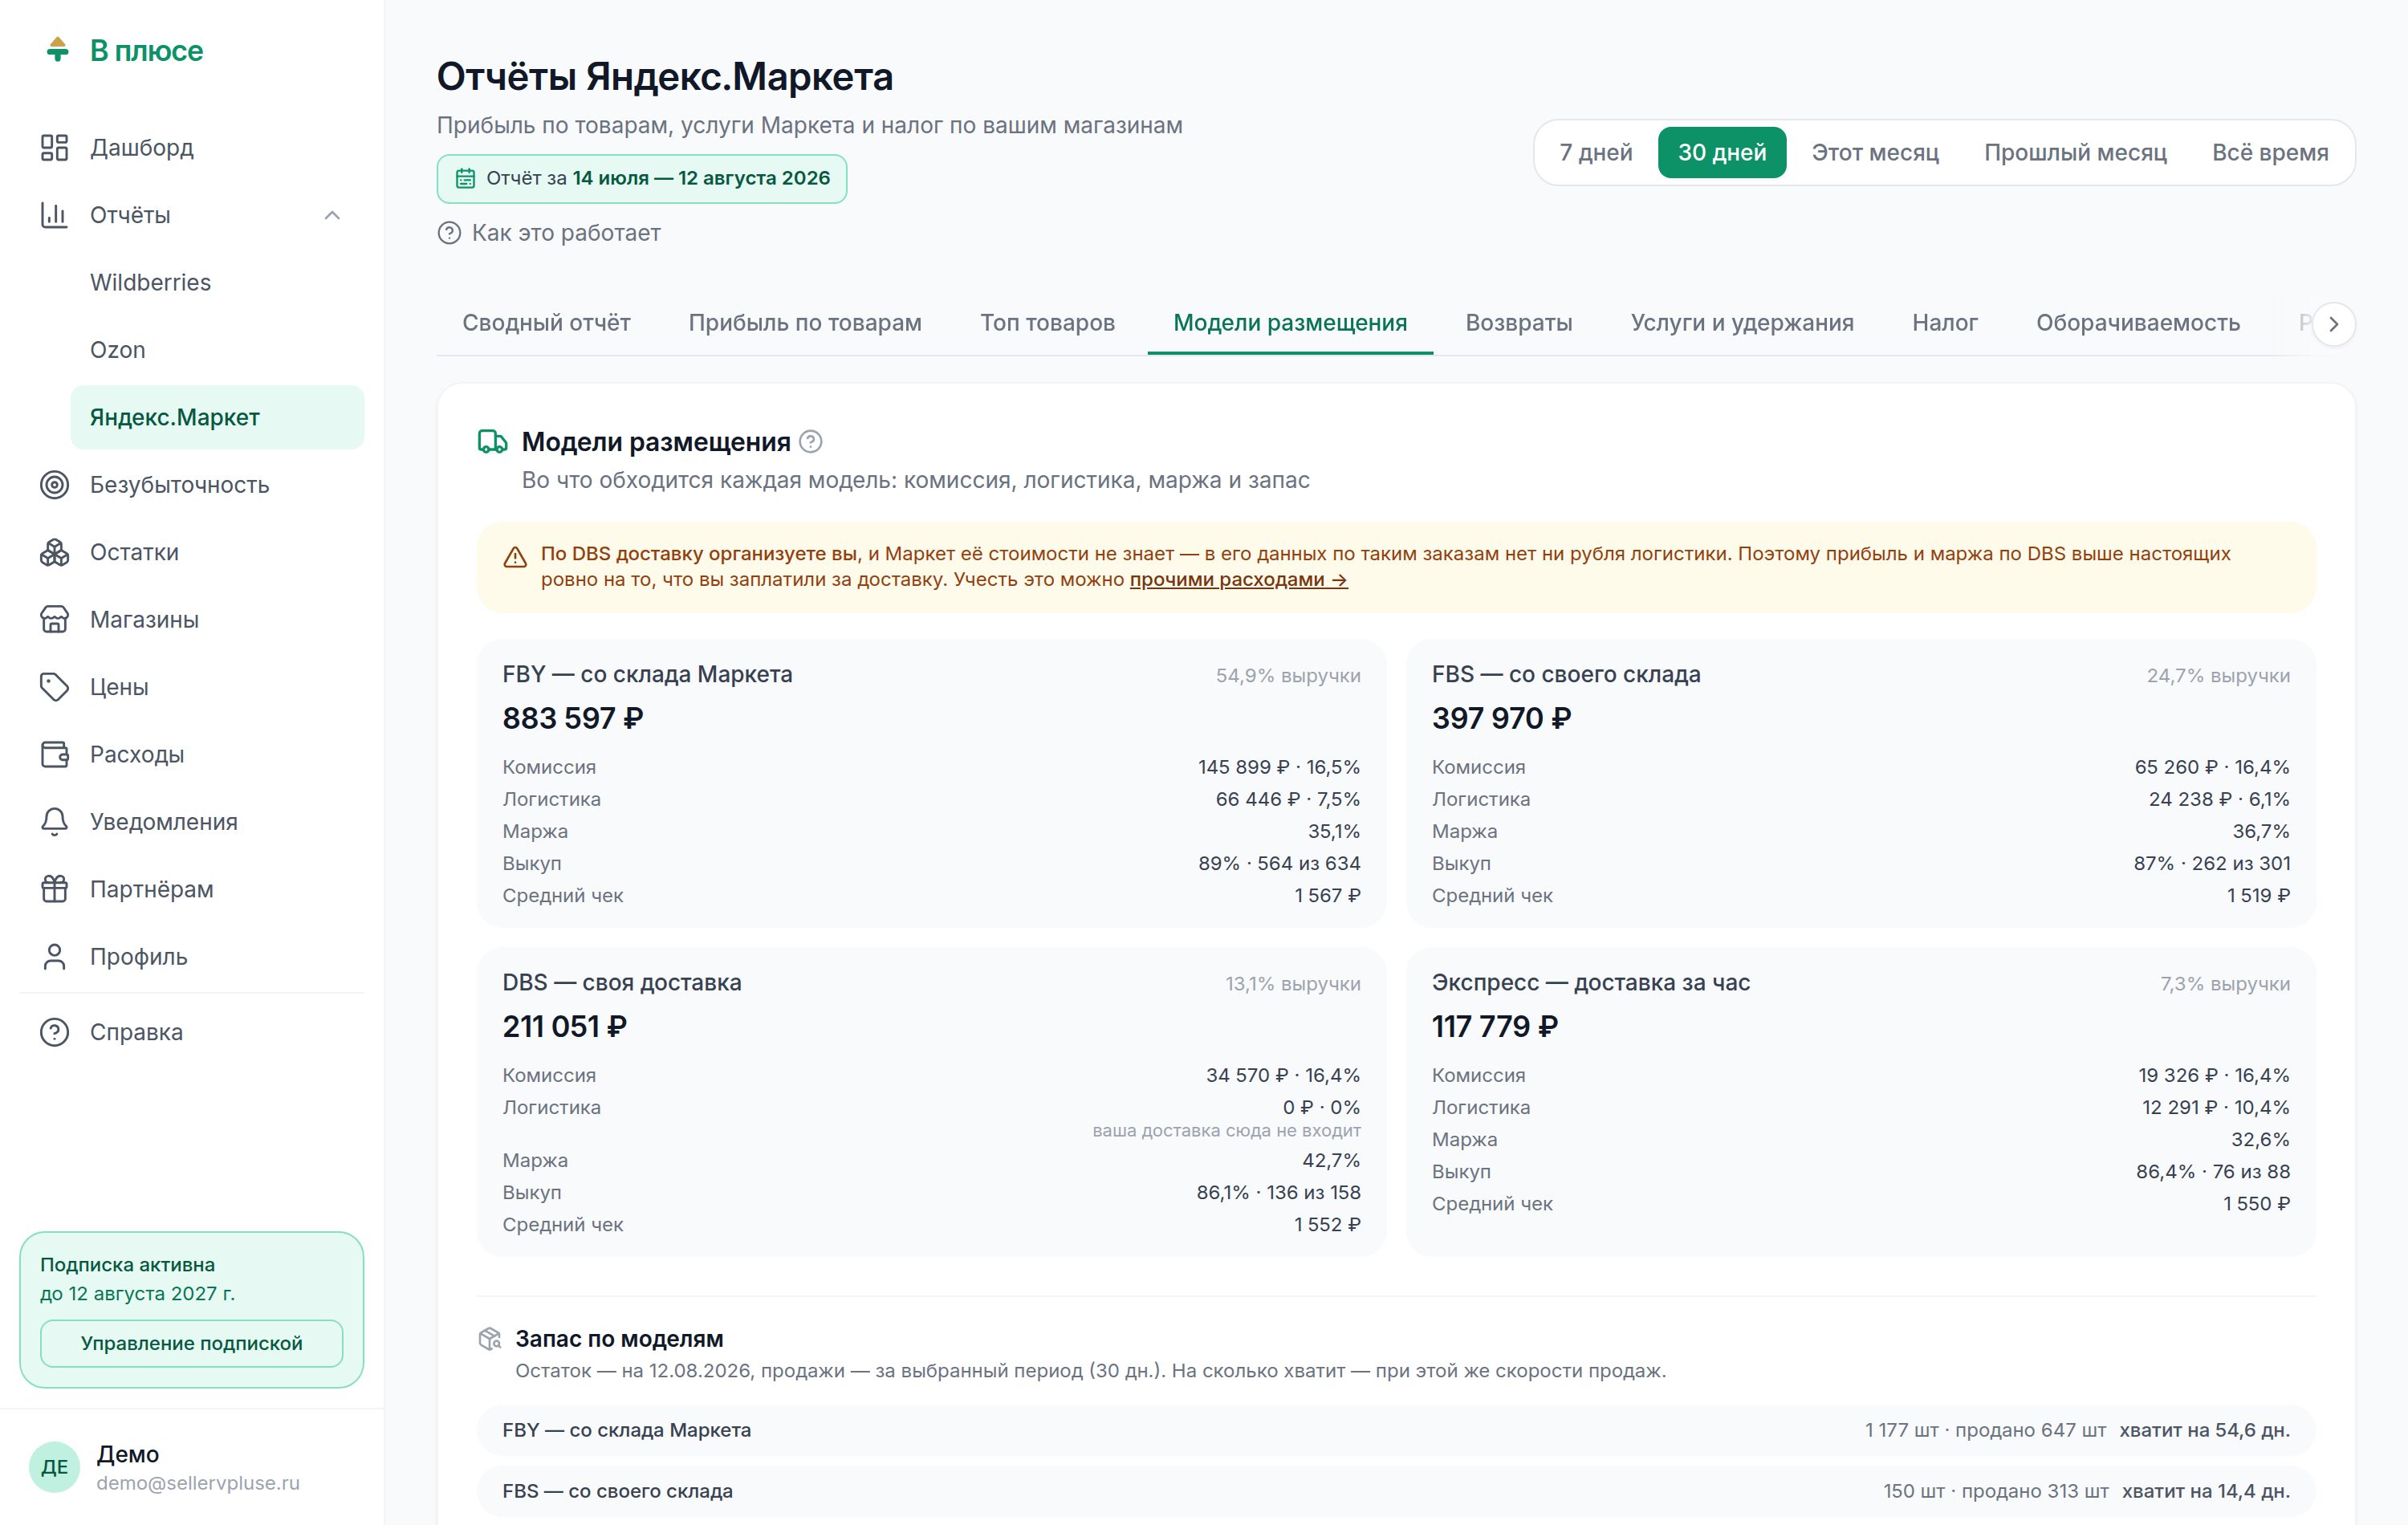Open the help tooltip icon after Модели размещения
This screenshot has width=2408, height=1525.
(x=811, y=441)
